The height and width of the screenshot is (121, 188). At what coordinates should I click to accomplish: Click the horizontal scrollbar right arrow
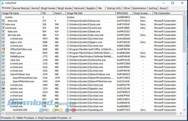[x=181, y=113]
